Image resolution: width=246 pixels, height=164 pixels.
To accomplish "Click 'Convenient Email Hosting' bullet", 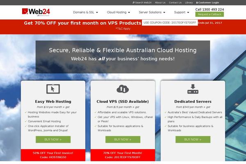I will 44,121.
